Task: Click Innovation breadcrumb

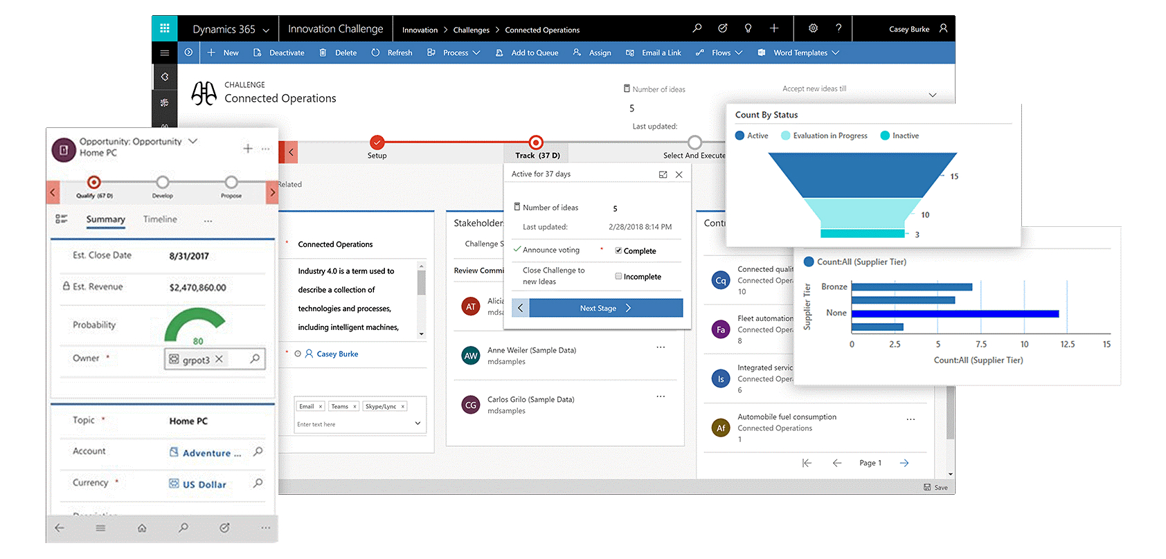Action: [420, 30]
